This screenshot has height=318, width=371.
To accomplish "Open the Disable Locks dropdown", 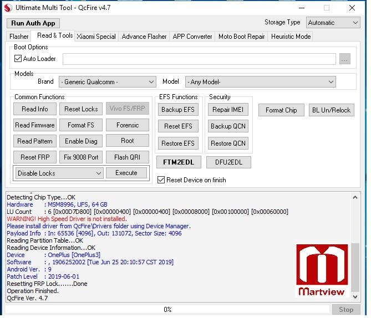I will point(59,173).
